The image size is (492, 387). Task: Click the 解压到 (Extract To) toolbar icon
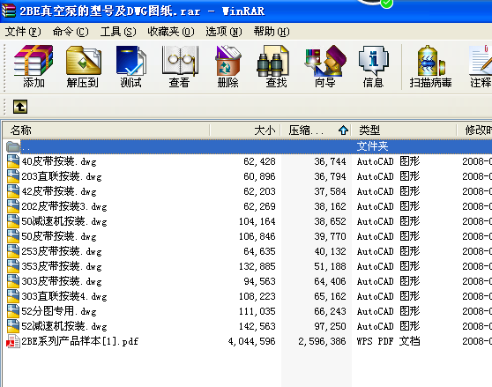83,61
